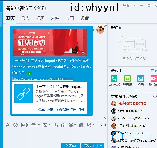Expand the image icon dropdown arrow

coord(49,125)
